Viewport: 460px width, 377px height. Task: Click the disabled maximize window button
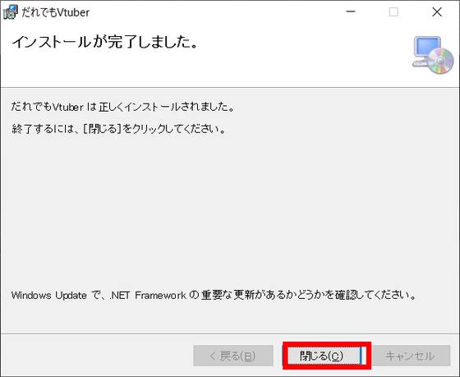click(393, 12)
